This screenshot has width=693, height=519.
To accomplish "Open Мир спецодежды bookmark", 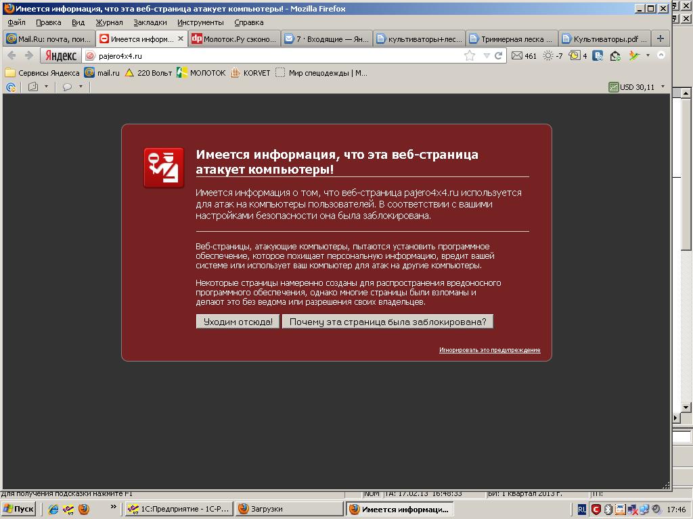I will [x=321, y=73].
